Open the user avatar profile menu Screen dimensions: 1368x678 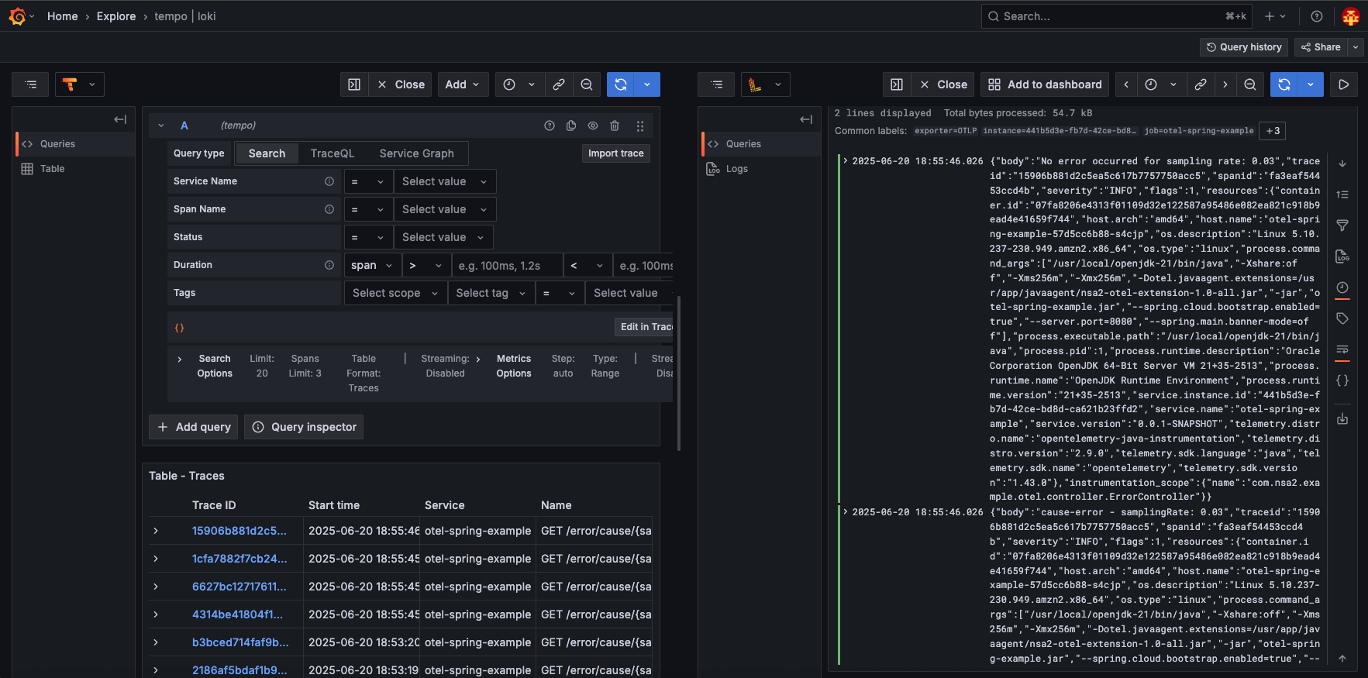coord(1350,16)
